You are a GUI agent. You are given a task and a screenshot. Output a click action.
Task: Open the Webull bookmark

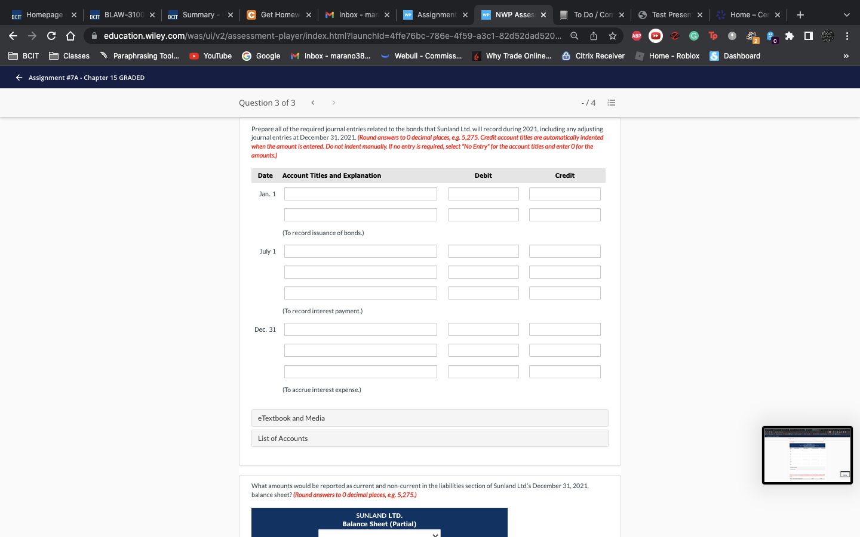click(x=421, y=56)
